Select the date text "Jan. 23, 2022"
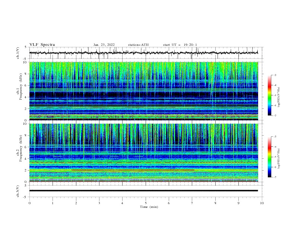Viewport: 295px width, 228px height. pos(104,45)
